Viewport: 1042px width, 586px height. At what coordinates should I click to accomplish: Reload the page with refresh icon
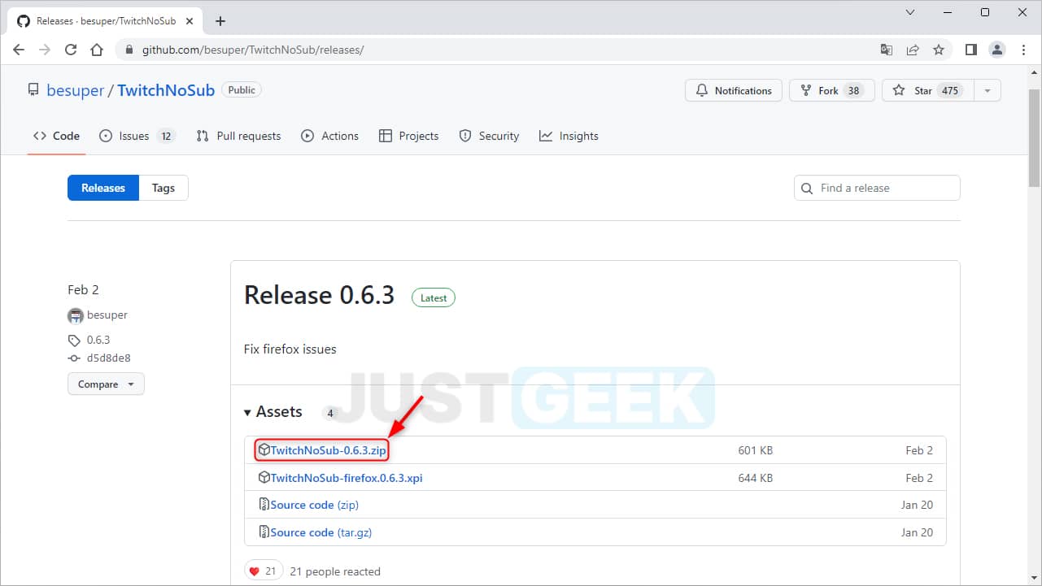[71, 50]
